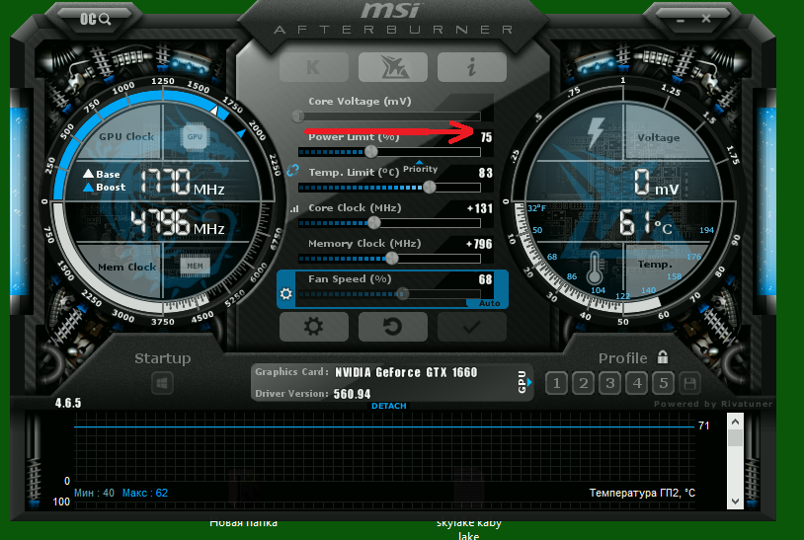
Task: Click the Temp. Limit slider handle
Action: (x=430, y=187)
